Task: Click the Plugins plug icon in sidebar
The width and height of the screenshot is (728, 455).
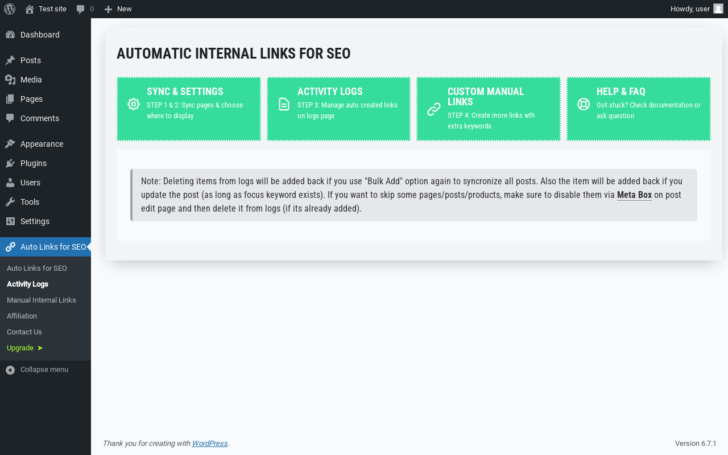Action: click(10, 163)
